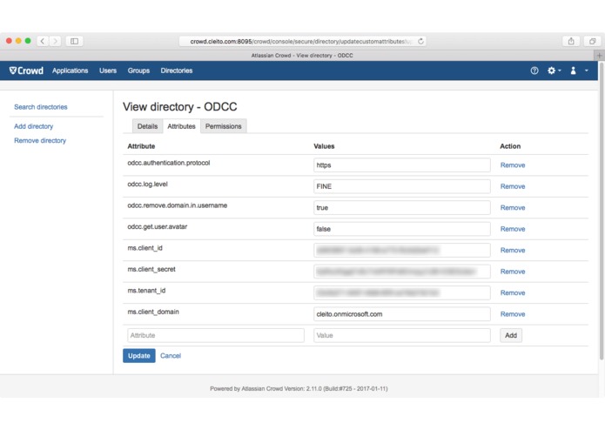
Task: Click the Crowd logo
Action: point(26,71)
